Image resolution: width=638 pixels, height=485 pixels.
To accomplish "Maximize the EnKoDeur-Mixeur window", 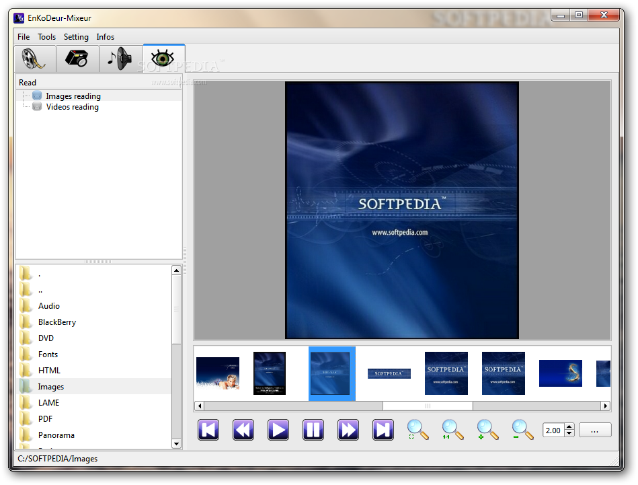I will 579,15.
